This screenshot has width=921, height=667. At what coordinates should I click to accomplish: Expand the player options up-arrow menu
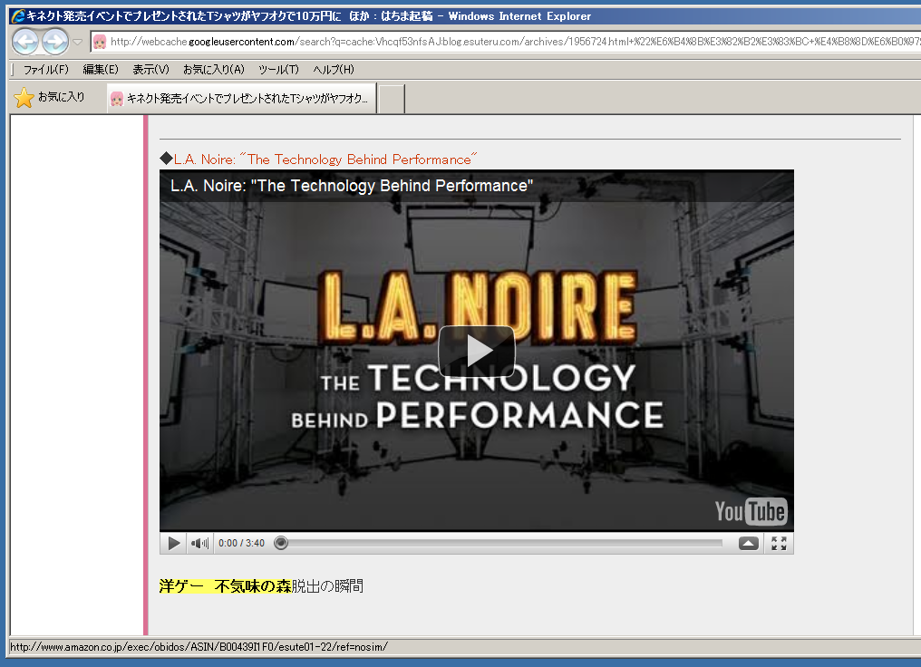[749, 544]
